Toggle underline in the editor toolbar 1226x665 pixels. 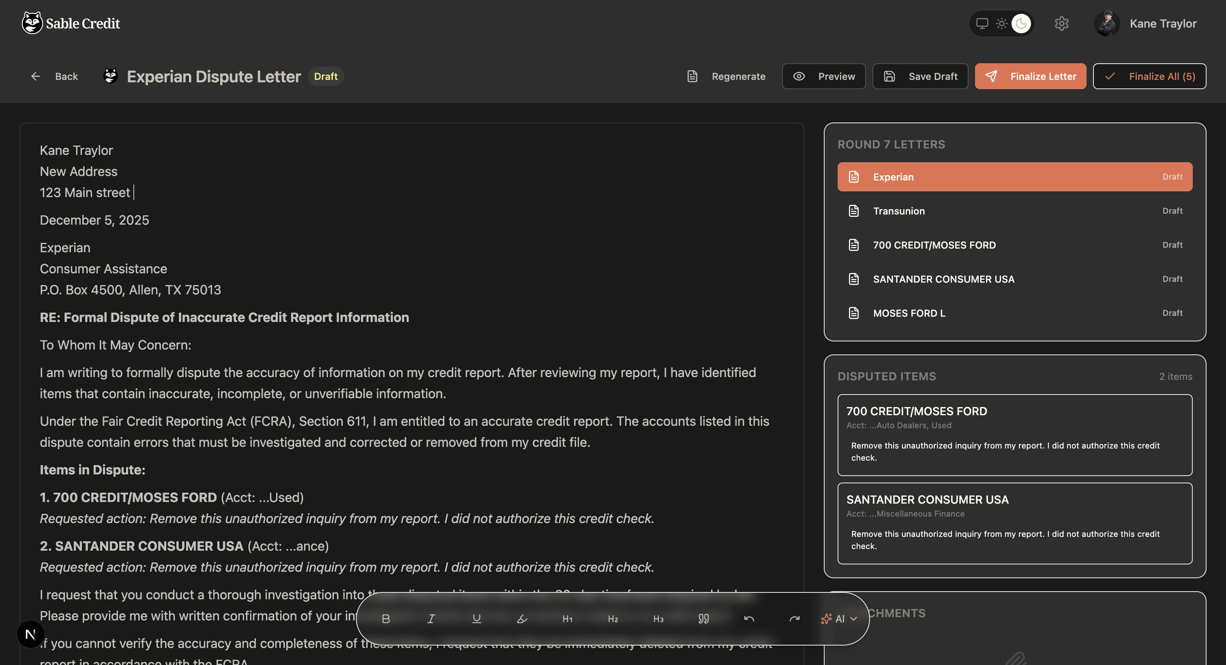476,618
